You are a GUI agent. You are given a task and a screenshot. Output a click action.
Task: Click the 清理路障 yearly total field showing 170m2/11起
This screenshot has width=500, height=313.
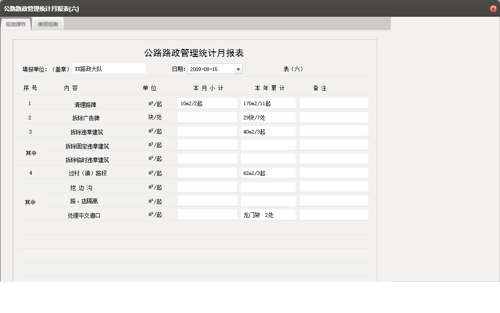268,103
